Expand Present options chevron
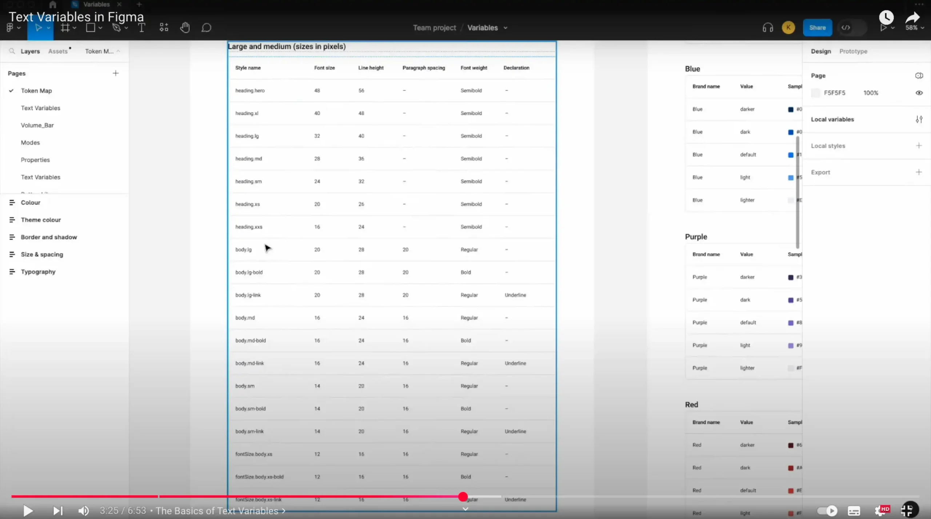Screen dimensions: 931x519 [x=892, y=28]
